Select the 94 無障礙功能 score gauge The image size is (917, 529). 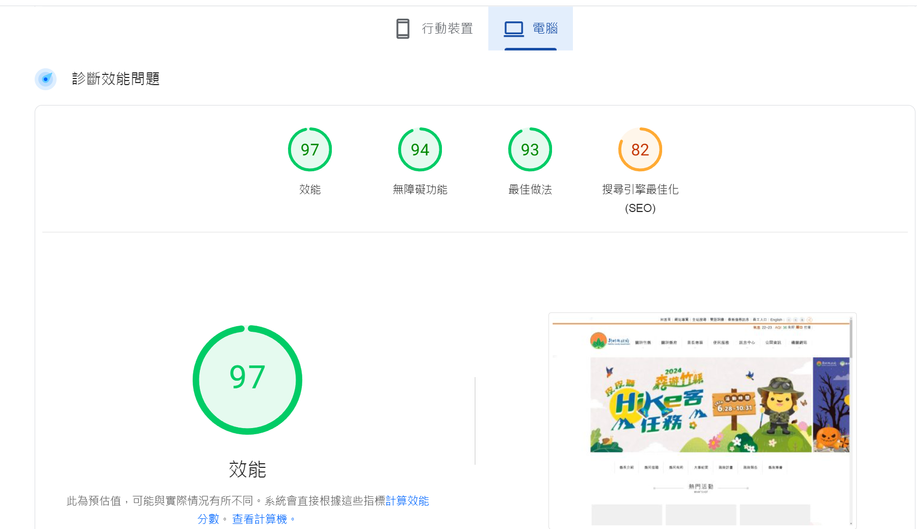[x=420, y=149]
